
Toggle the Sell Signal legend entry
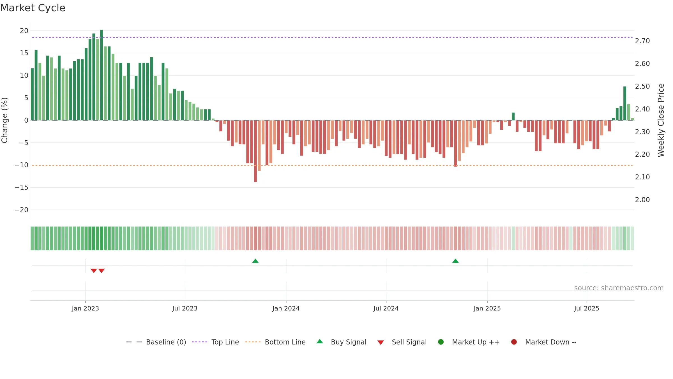402,342
